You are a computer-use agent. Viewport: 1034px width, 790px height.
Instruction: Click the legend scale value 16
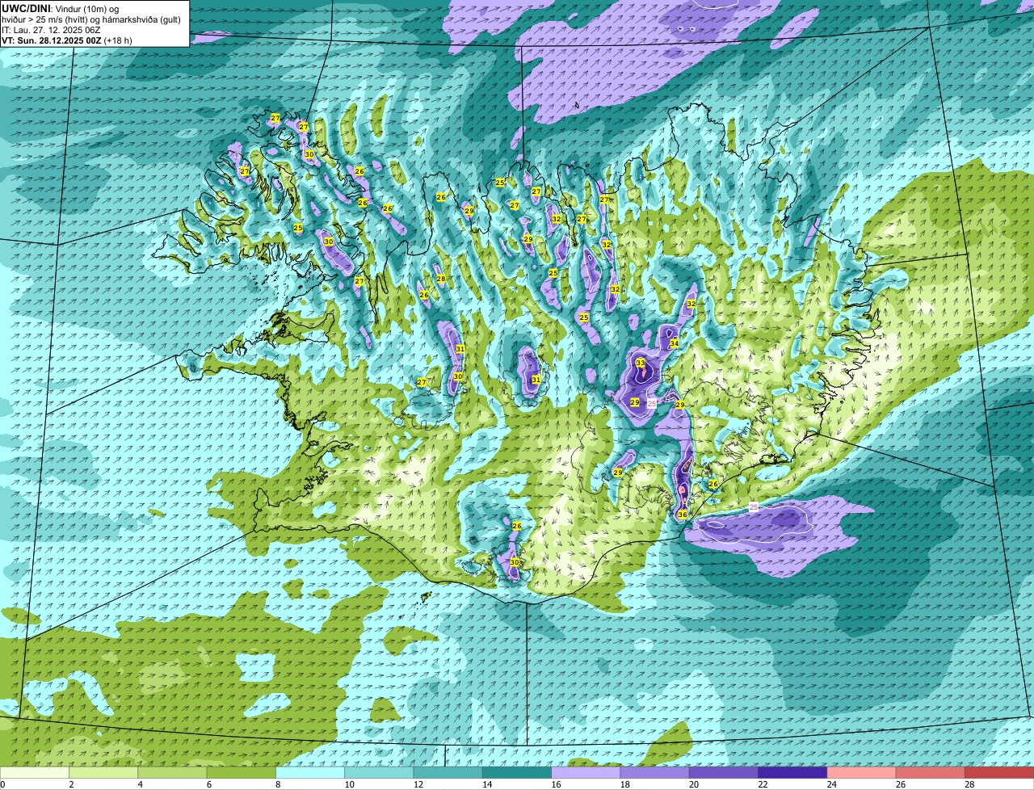pos(556,784)
